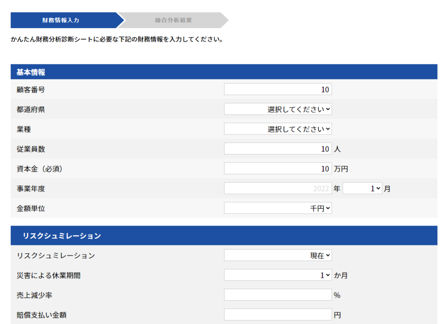Click the 顧客番号 input field

coord(278,89)
